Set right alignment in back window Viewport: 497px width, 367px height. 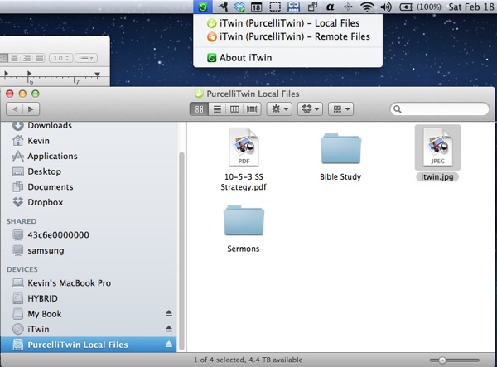(27, 58)
